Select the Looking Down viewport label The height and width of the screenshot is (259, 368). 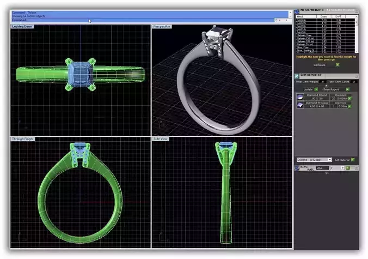pos(22,27)
